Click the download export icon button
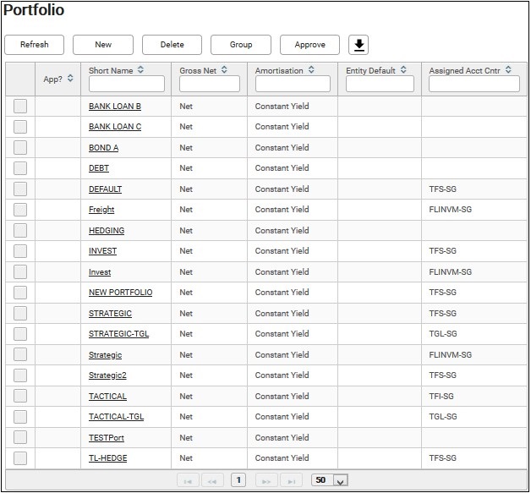The image size is (531, 493). (x=359, y=45)
